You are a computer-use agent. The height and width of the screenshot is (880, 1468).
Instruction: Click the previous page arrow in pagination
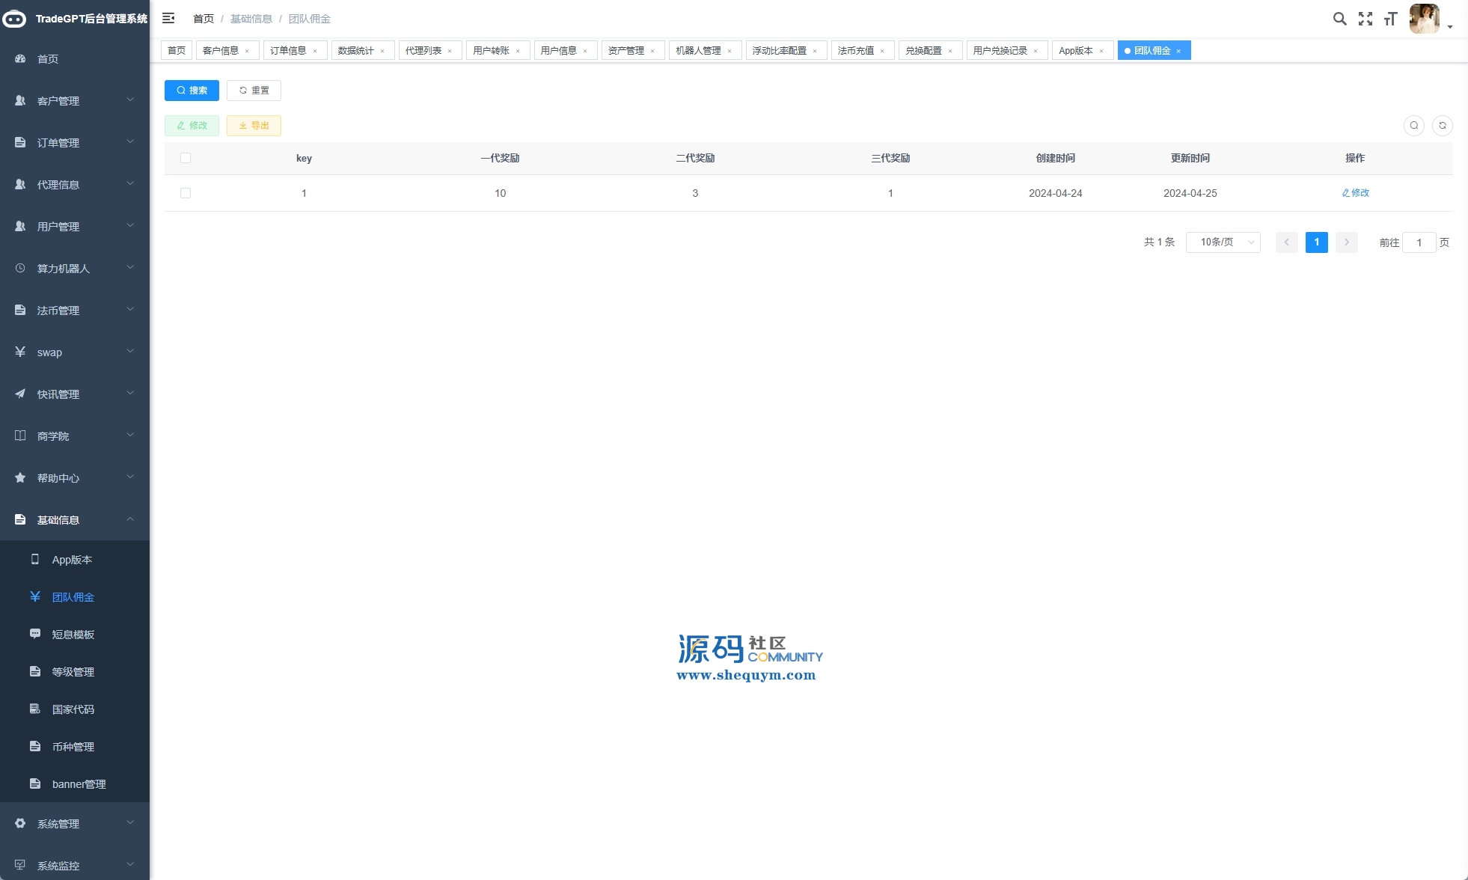(1286, 242)
